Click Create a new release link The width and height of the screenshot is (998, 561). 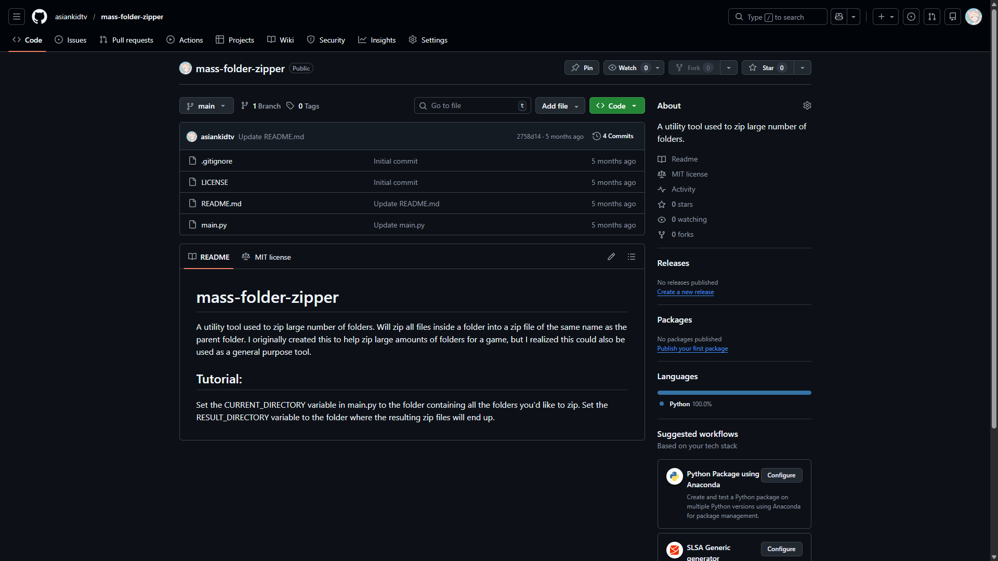[x=685, y=292]
